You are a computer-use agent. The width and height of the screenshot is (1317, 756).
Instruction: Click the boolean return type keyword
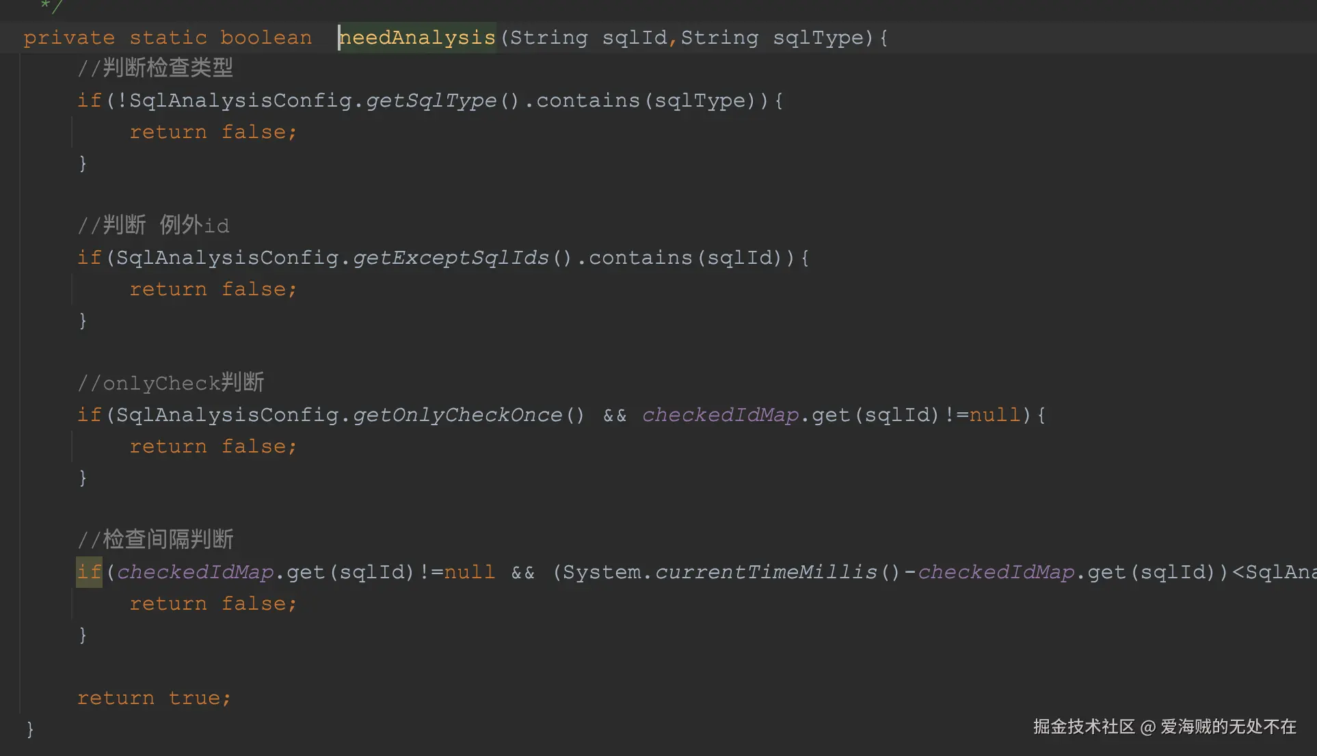pyautogui.click(x=266, y=38)
